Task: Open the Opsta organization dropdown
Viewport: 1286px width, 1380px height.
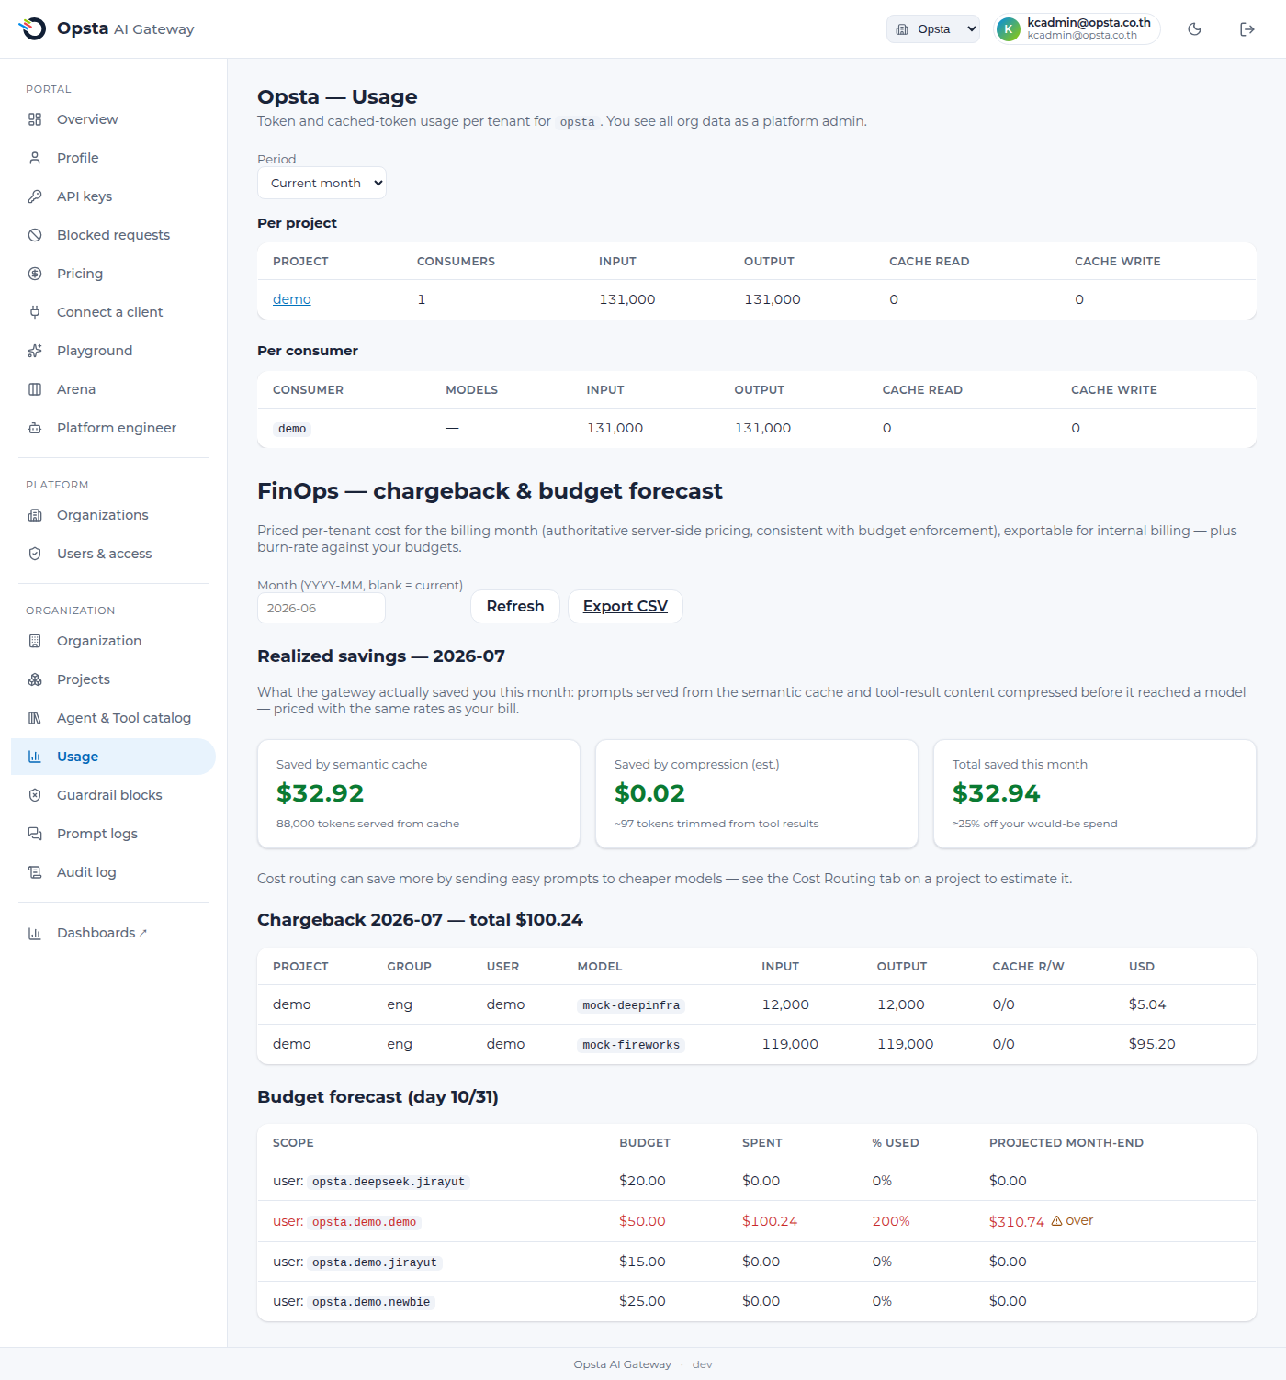Action: click(x=933, y=29)
